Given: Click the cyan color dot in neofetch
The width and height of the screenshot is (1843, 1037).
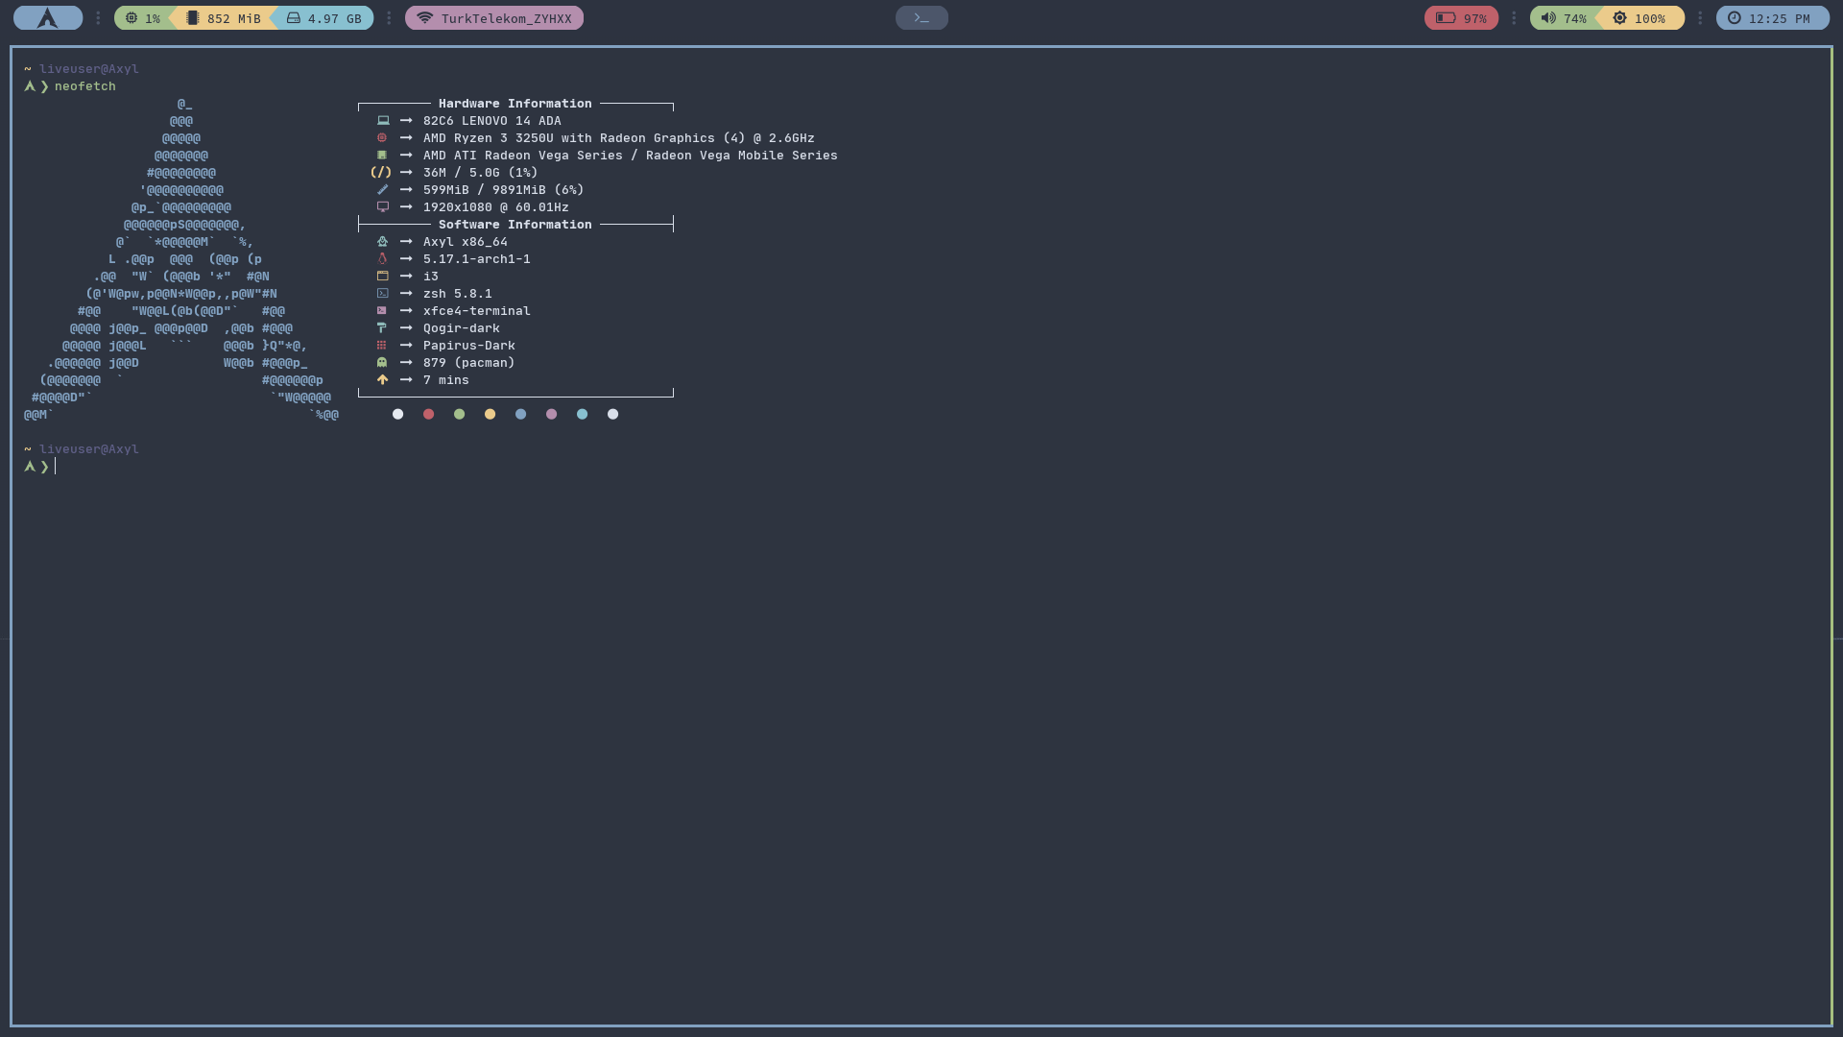Looking at the screenshot, I should pyautogui.click(x=583, y=415).
